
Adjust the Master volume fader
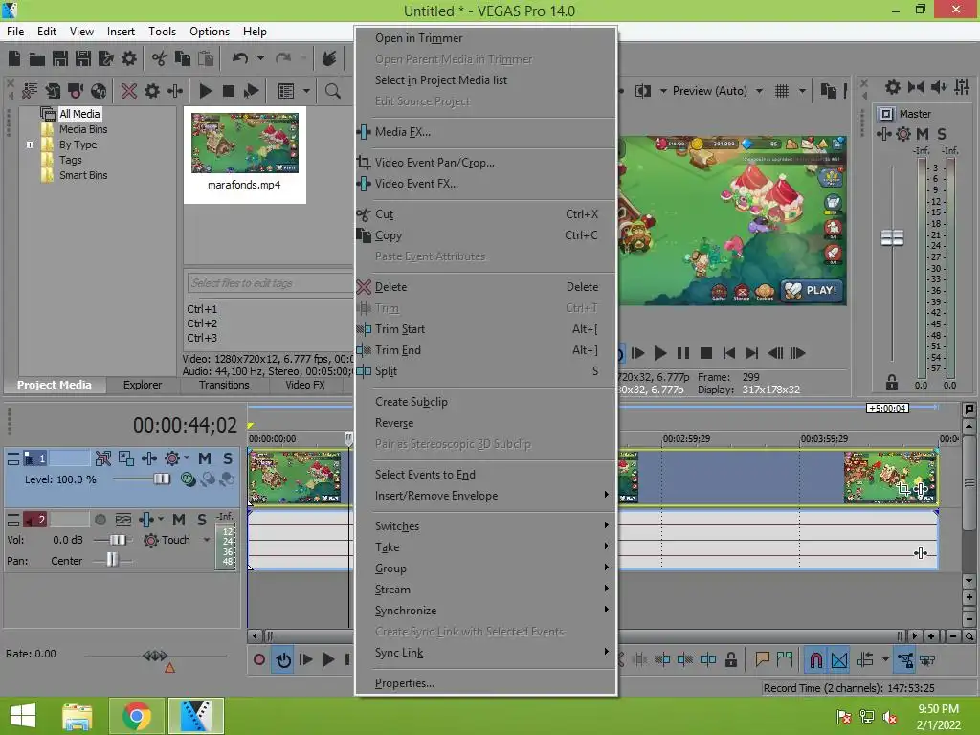[892, 237]
